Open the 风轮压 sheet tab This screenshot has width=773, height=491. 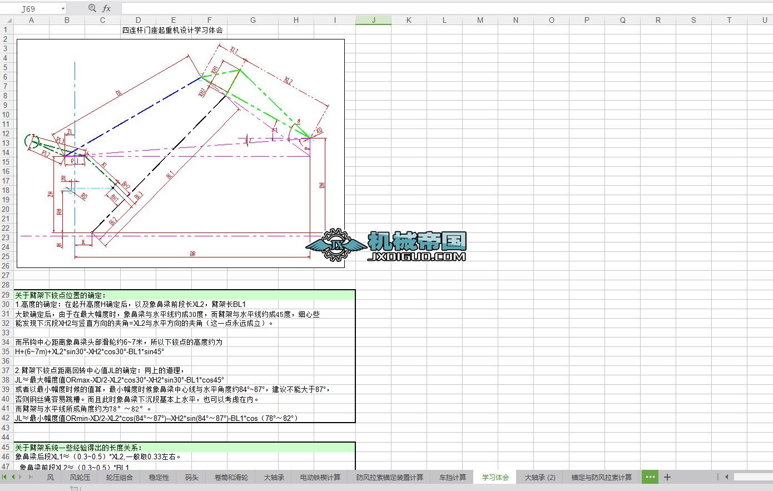[x=80, y=477]
